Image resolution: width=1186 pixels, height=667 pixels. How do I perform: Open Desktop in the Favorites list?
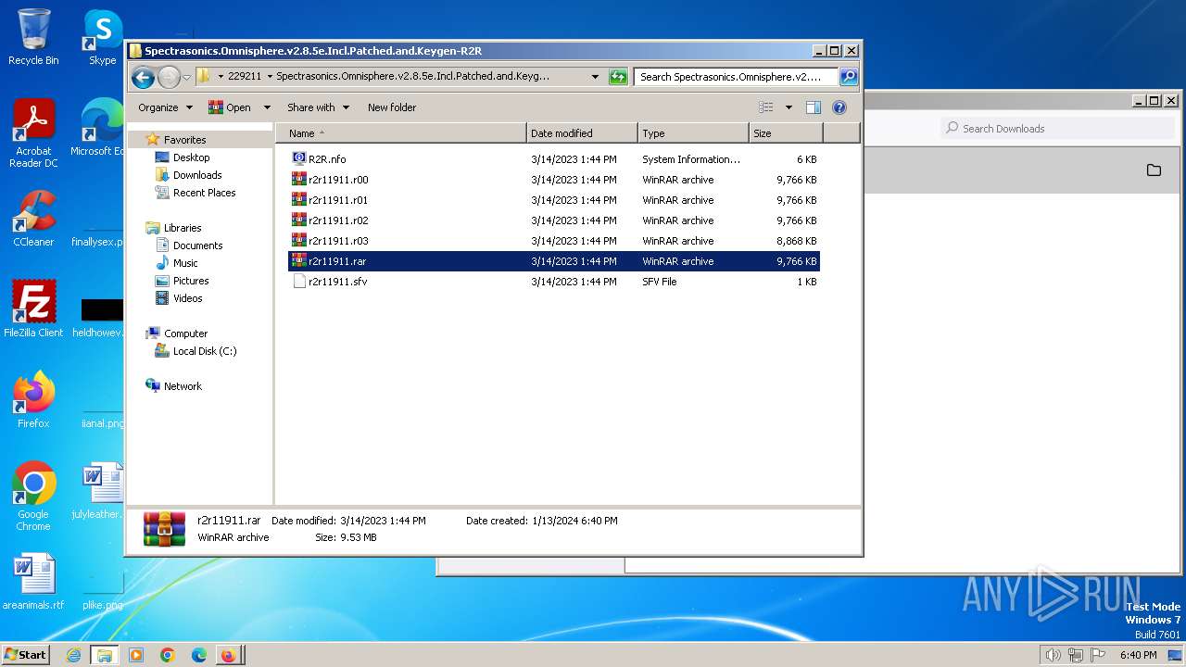pyautogui.click(x=191, y=157)
